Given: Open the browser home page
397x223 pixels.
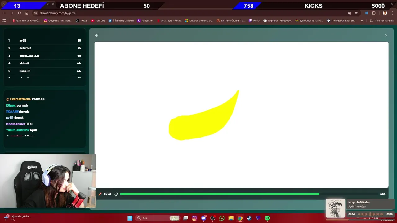Looking at the screenshot, I should click(27, 13).
